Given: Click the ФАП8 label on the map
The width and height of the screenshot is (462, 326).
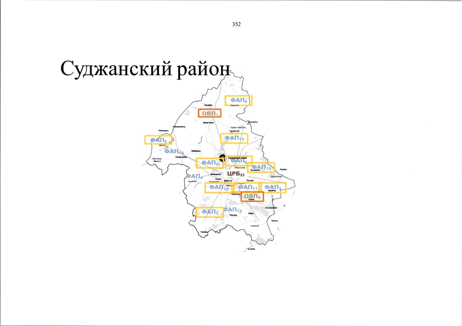Looking at the screenshot, I should point(238,101).
